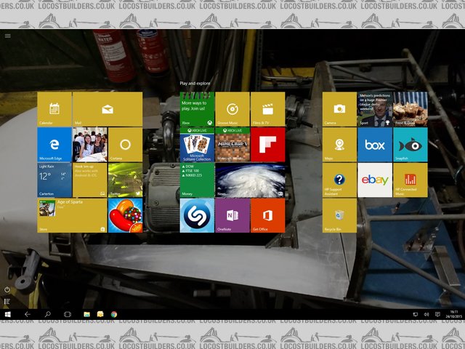Image resolution: width=465 pixels, height=349 pixels.
Task: Launch the Minecraft tile
Action: click(232, 145)
